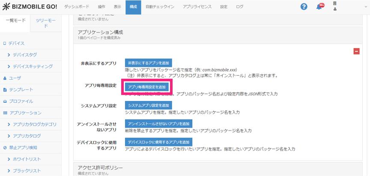370x176 pixels.
Task: Open ユーザ in the sidebar
Action: (x=15, y=78)
